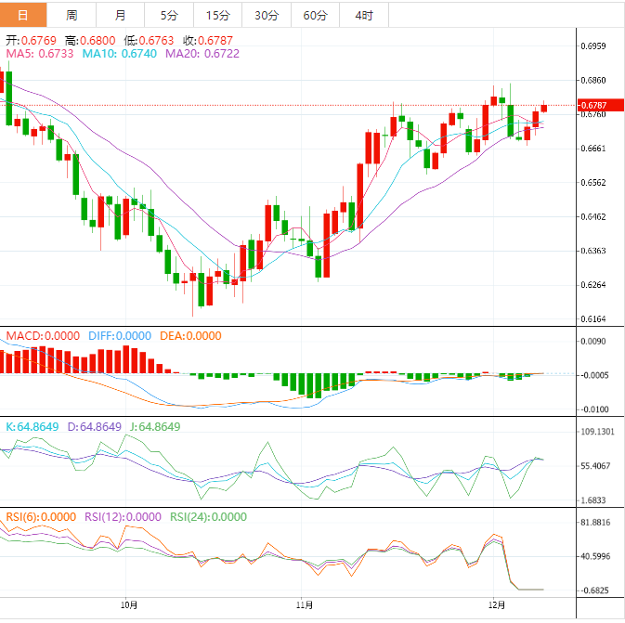This screenshot has width=625, height=623.
Task: Click the MA5 moving average label
Action: (x=39, y=55)
